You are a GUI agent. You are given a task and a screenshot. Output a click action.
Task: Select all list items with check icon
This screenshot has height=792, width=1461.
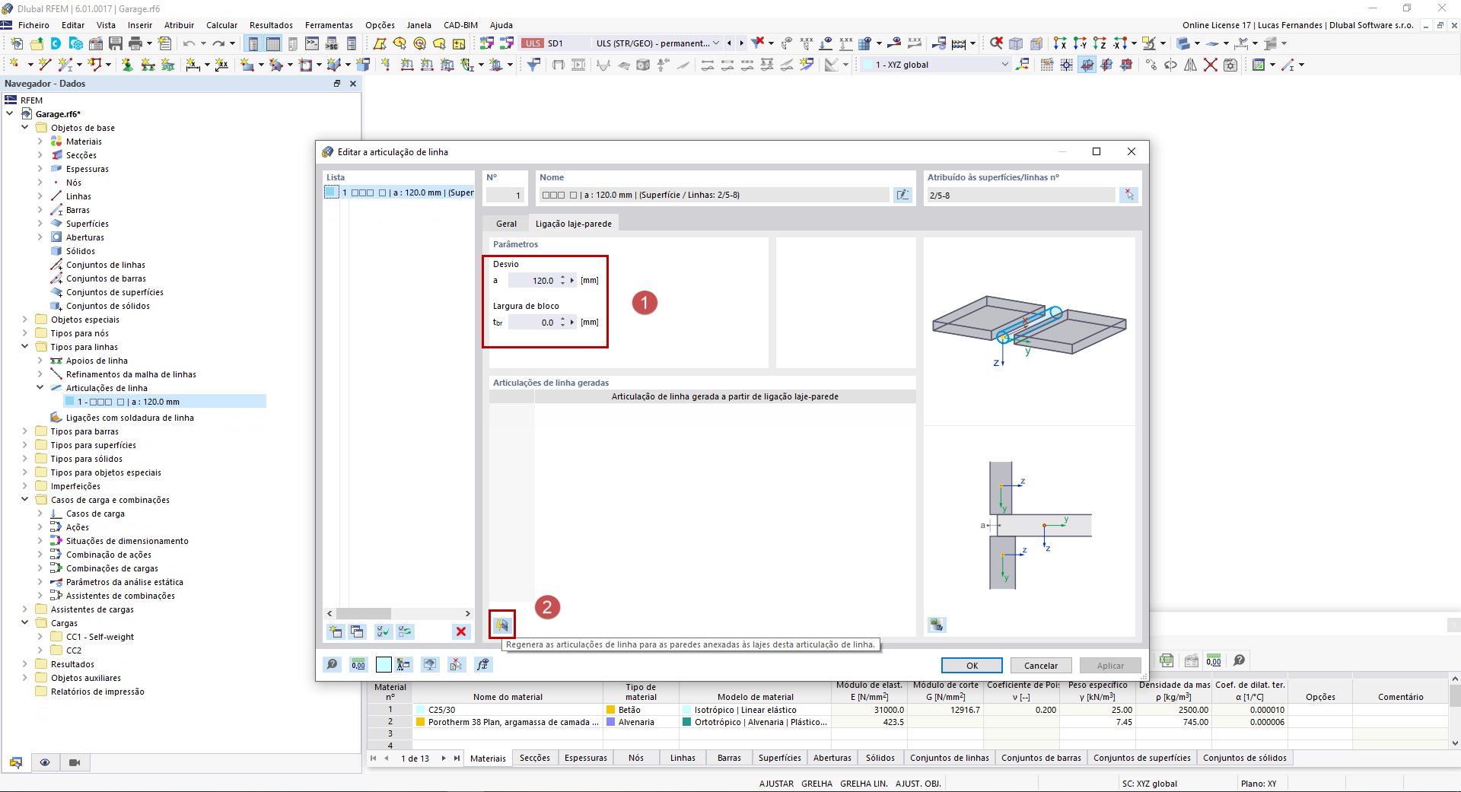(x=383, y=631)
